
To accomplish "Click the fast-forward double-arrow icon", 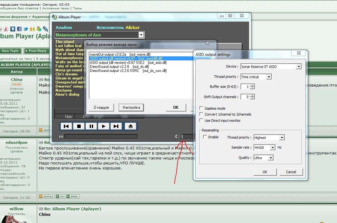I will point(61,136).
